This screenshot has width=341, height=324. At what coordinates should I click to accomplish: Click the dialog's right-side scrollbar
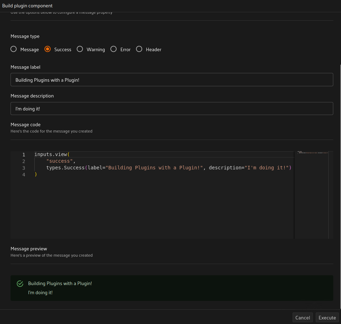click(x=339, y=175)
